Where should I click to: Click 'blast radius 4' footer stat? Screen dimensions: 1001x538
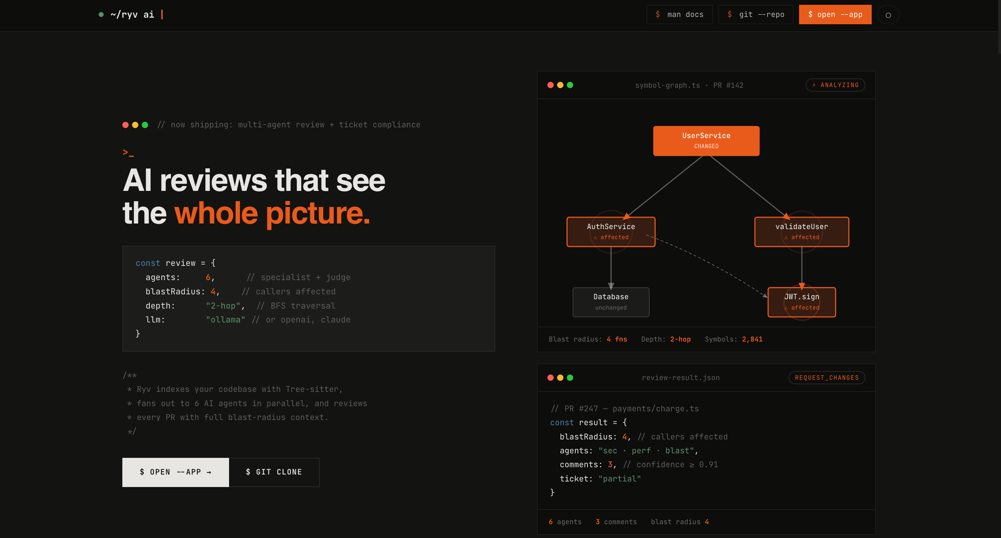pyautogui.click(x=680, y=522)
